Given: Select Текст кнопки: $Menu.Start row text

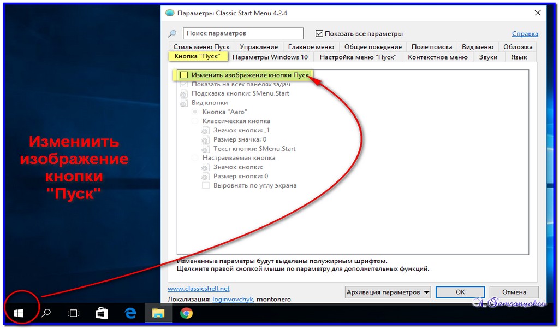Looking at the screenshot, I should (254, 149).
